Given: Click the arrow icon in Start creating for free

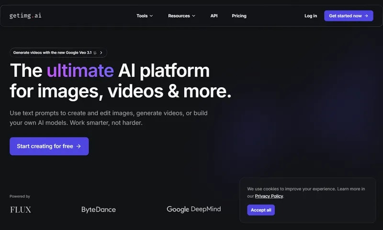Looking at the screenshot, I should (x=79, y=146).
